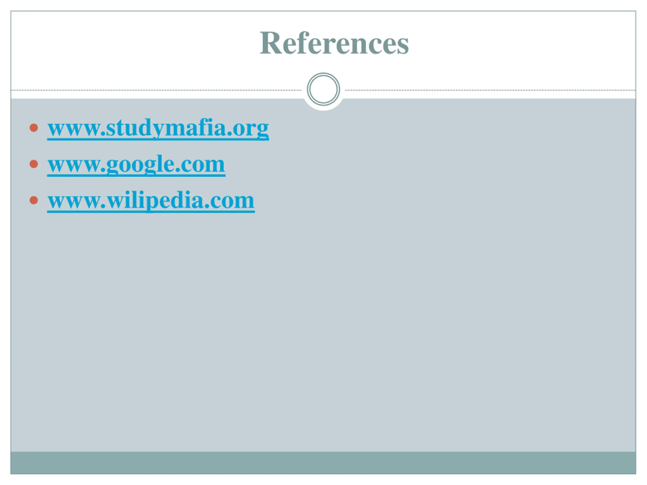Click the "www" prefix of the studymafia link
The image size is (647, 485).
pyautogui.click(x=74, y=129)
